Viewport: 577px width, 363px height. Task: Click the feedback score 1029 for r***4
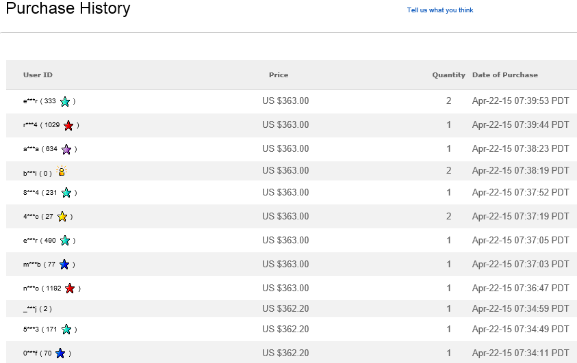pyautogui.click(x=52, y=126)
